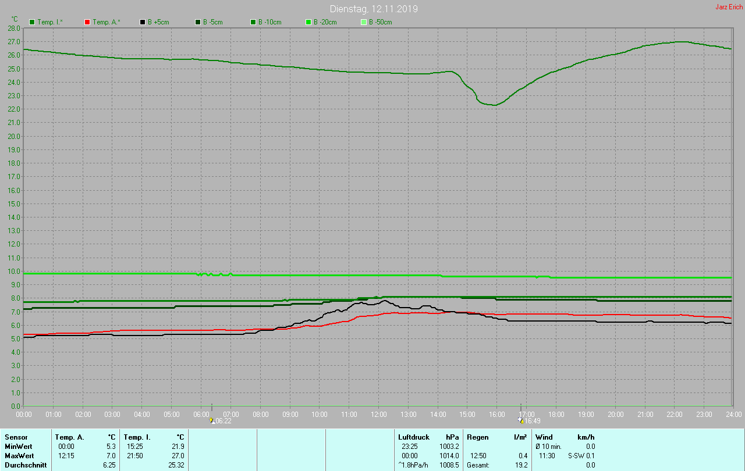This screenshot has height=471, width=745.
Task: Click the '12:00' x-axis time label
Action: pos(379,414)
